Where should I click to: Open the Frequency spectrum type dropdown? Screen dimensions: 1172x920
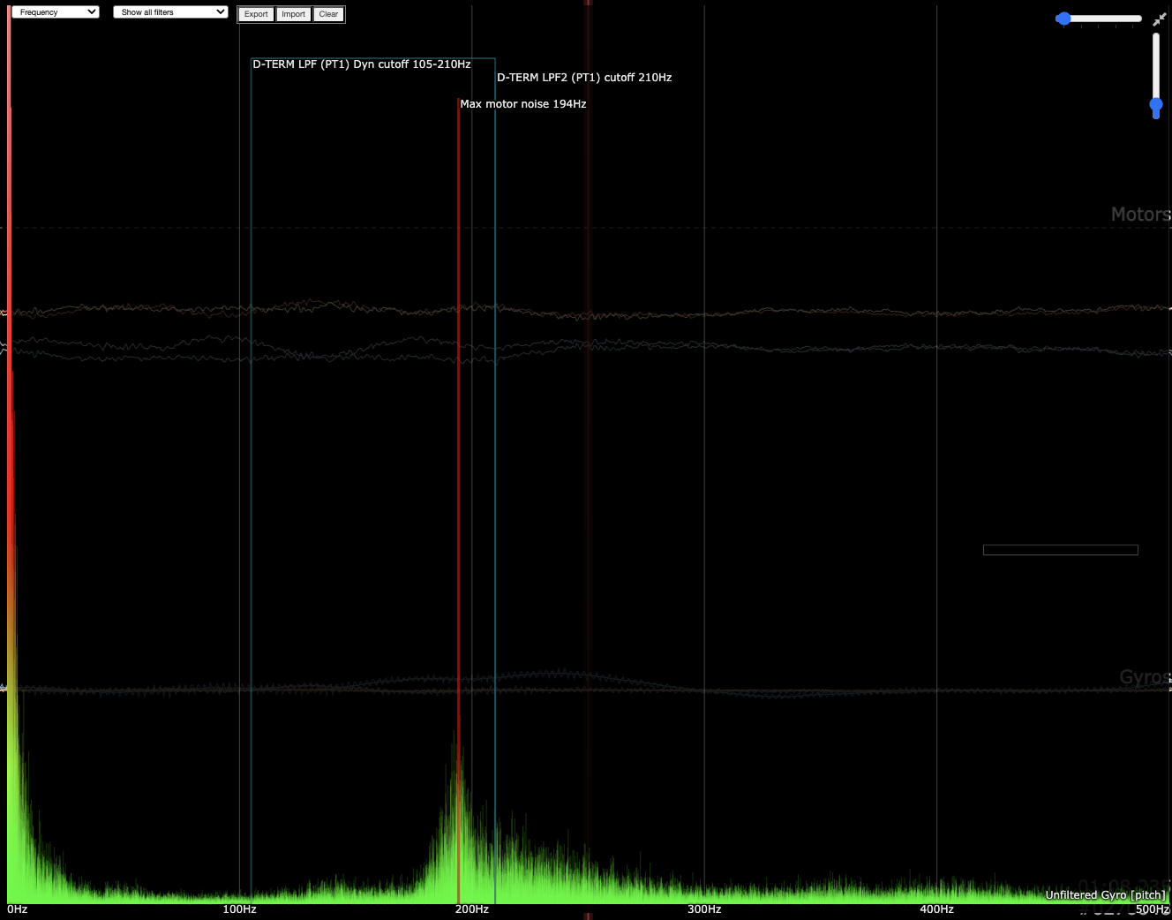coord(55,12)
